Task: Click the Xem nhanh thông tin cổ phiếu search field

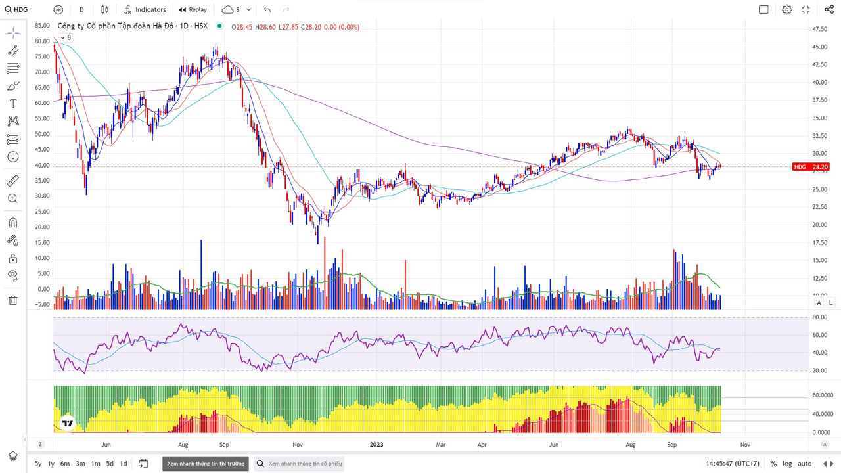Action: click(x=299, y=464)
